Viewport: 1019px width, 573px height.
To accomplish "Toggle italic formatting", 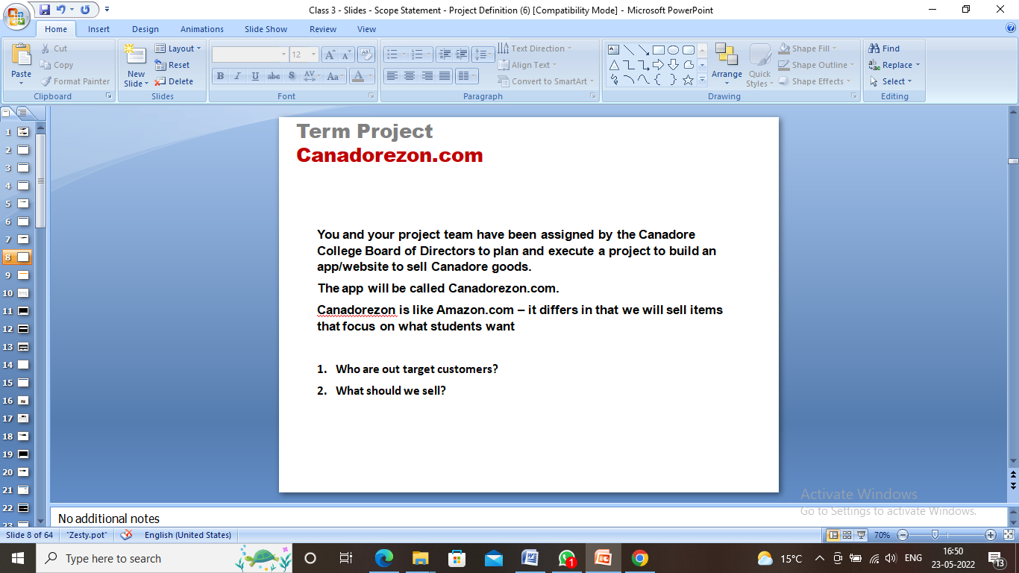I will click(237, 75).
